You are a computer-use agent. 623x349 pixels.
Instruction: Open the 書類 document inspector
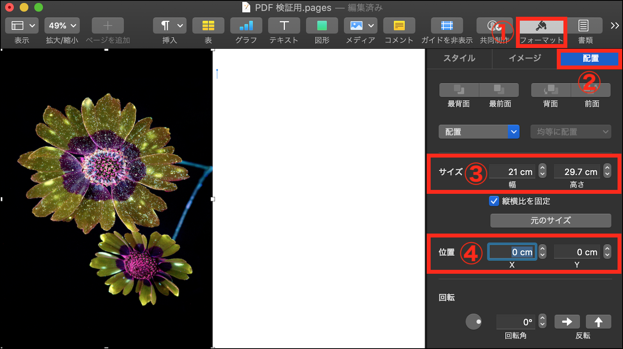(583, 26)
